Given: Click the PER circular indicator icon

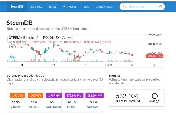Looking at the screenshot, I should tap(155, 96).
